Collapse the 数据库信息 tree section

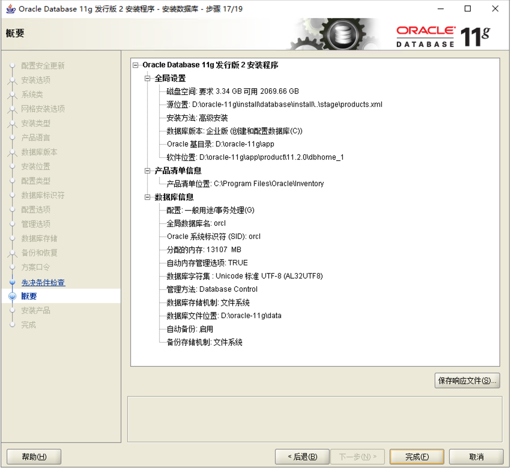click(148, 197)
